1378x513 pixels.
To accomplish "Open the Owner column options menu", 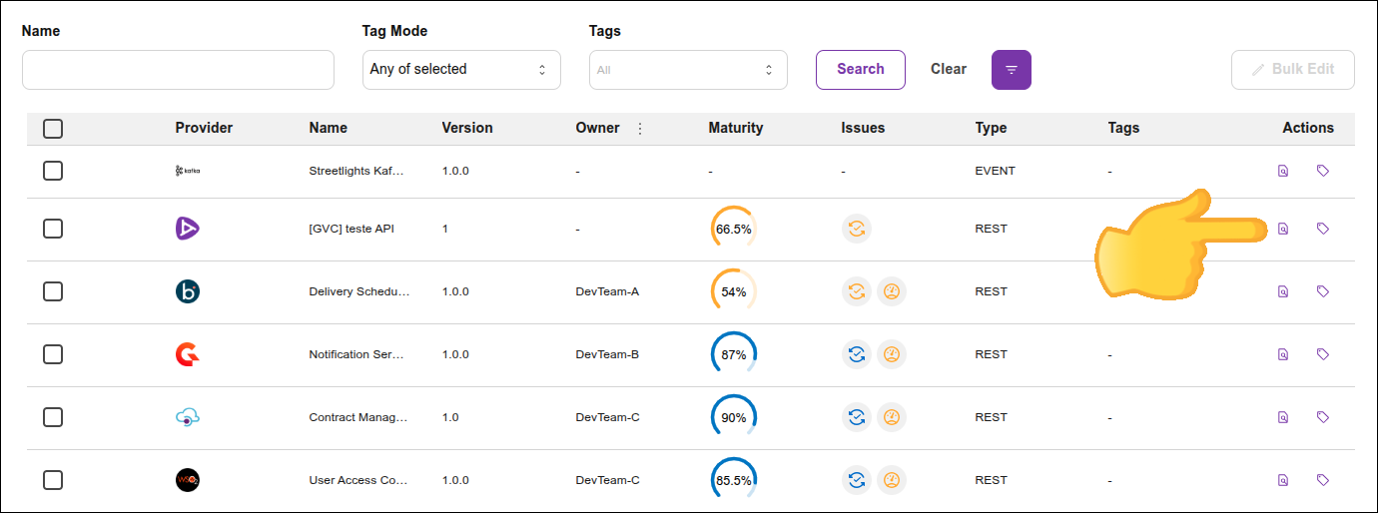I will [640, 128].
